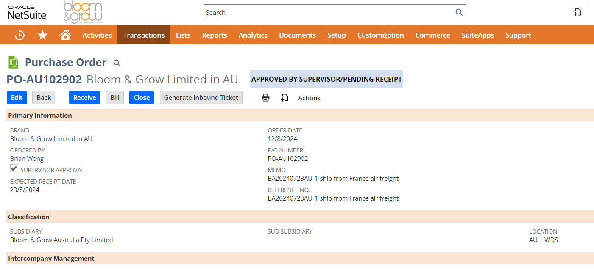
Task: Toggle the Supervisor Approval checkbox
Action: (14, 168)
